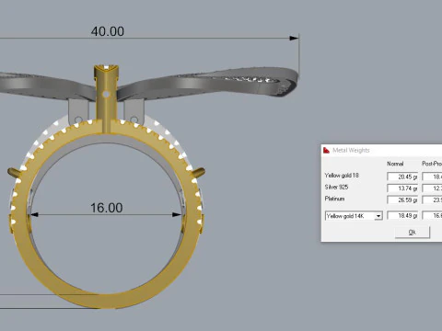
Task: Click the Metal Weights dialog icon
Action: [x=326, y=150]
